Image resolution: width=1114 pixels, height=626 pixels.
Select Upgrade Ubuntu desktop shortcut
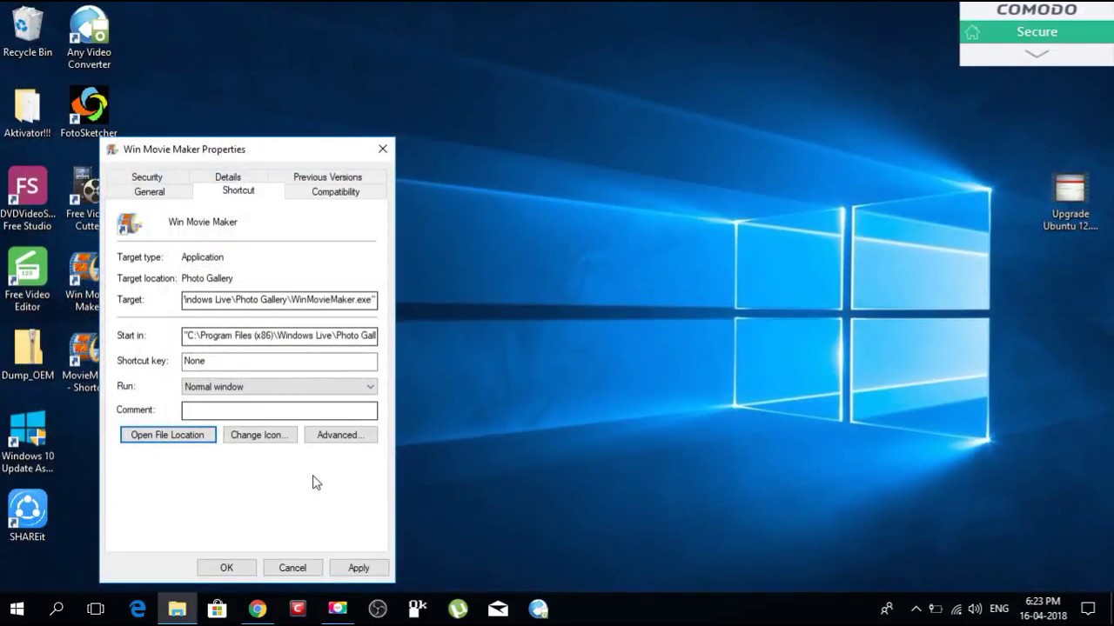pos(1070,202)
